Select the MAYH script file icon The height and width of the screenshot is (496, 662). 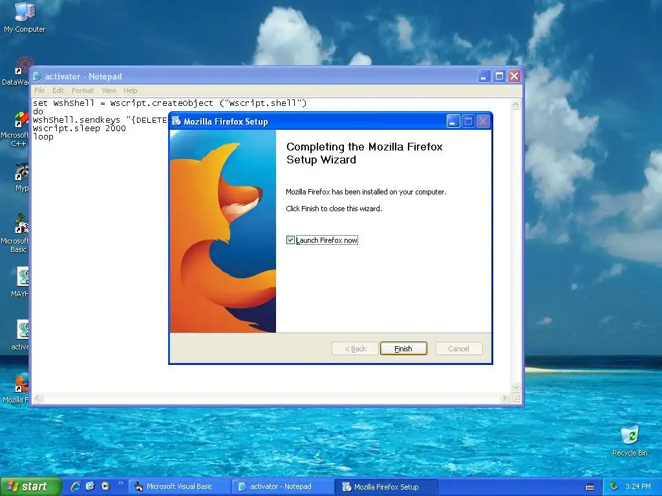click(x=20, y=282)
